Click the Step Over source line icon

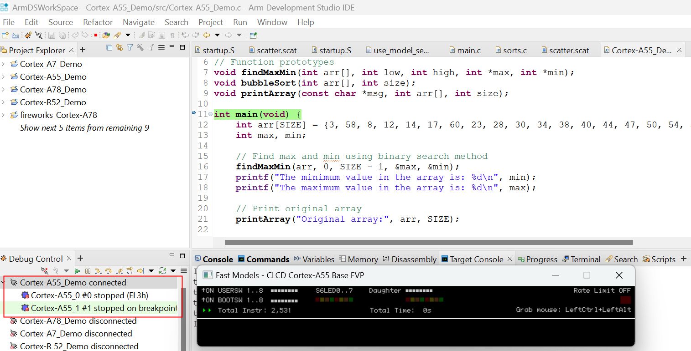pos(109,271)
